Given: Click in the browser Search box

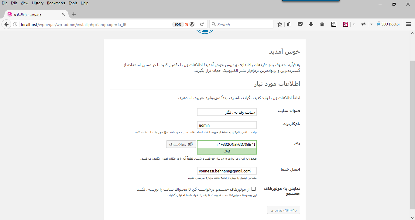Looking at the screenshot, I should pos(242,25).
